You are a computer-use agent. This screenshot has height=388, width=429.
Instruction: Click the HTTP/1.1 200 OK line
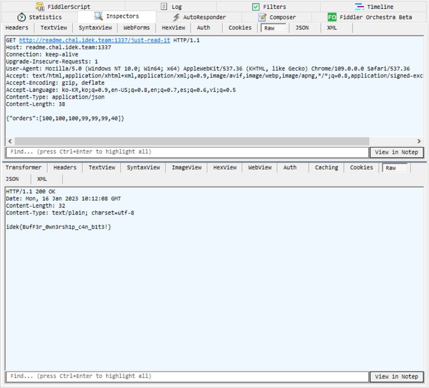tap(31, 192)
